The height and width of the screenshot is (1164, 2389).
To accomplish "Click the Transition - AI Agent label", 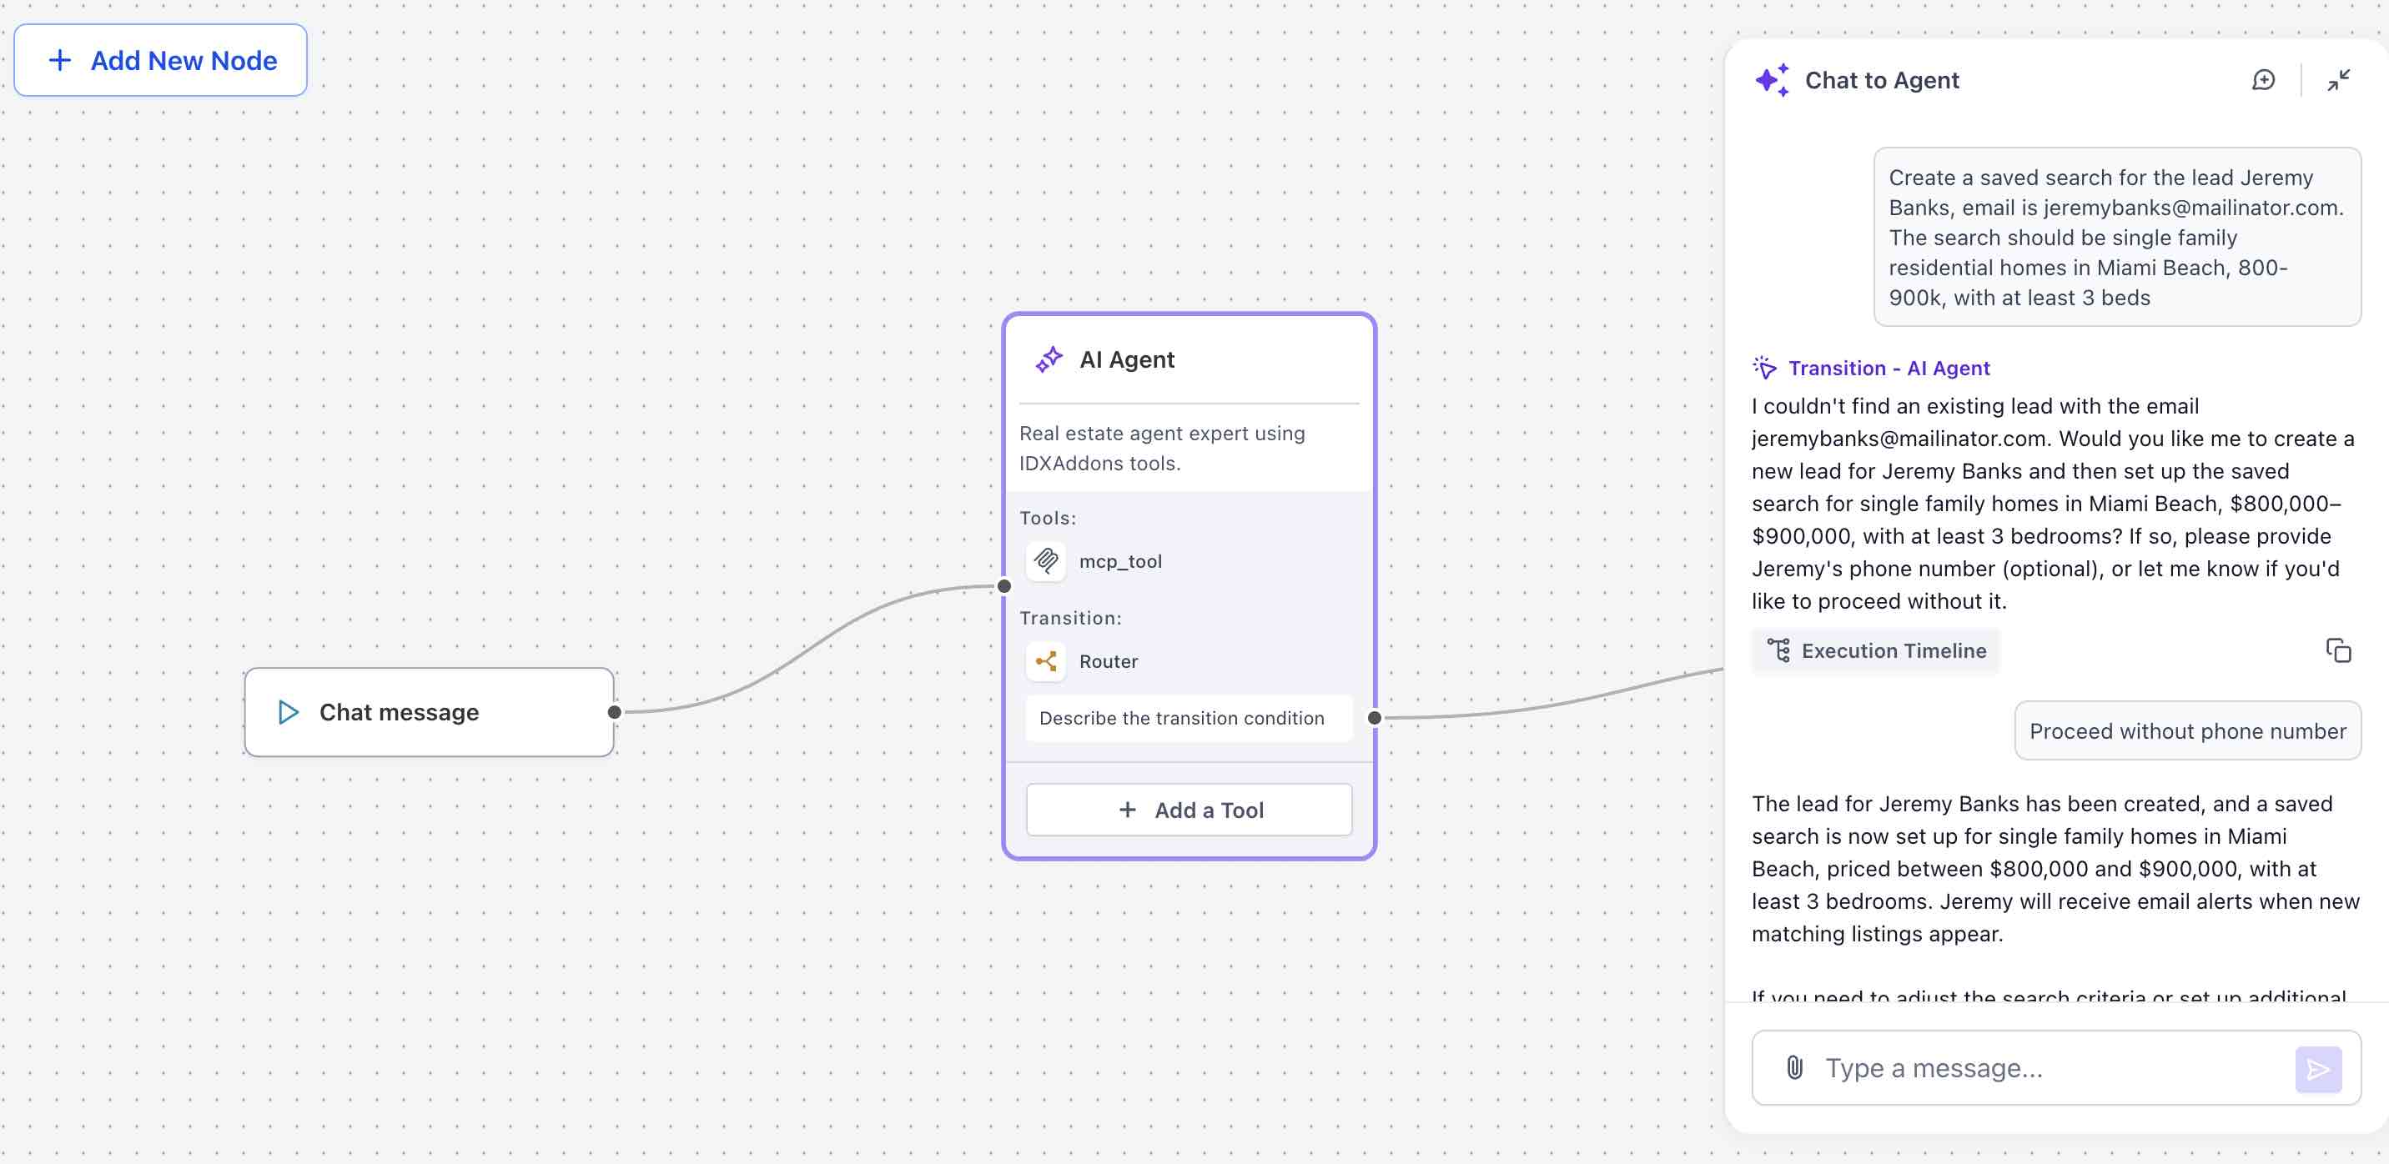I will click(1889, 368).
